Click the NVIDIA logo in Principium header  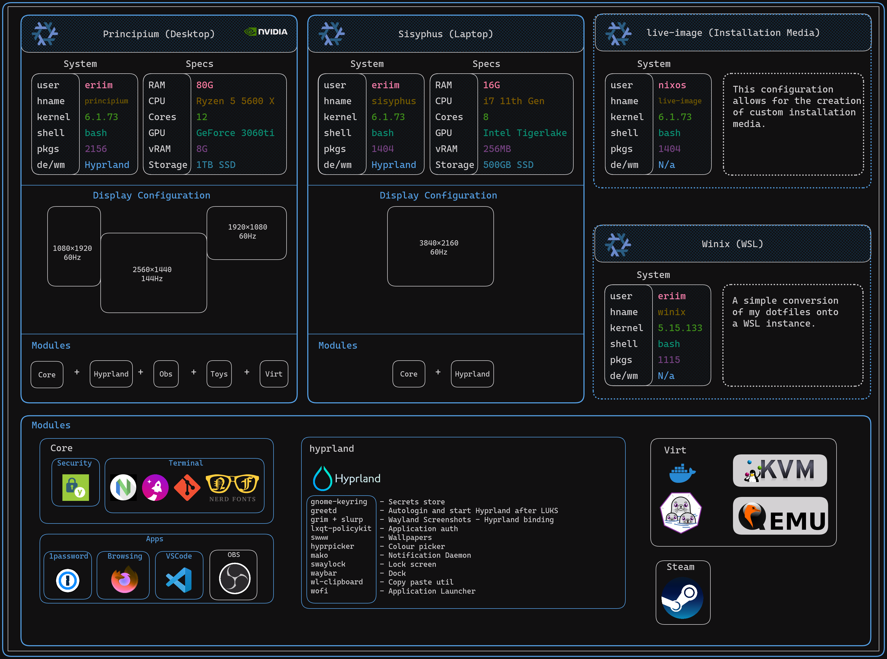click(x=266, y=32)
